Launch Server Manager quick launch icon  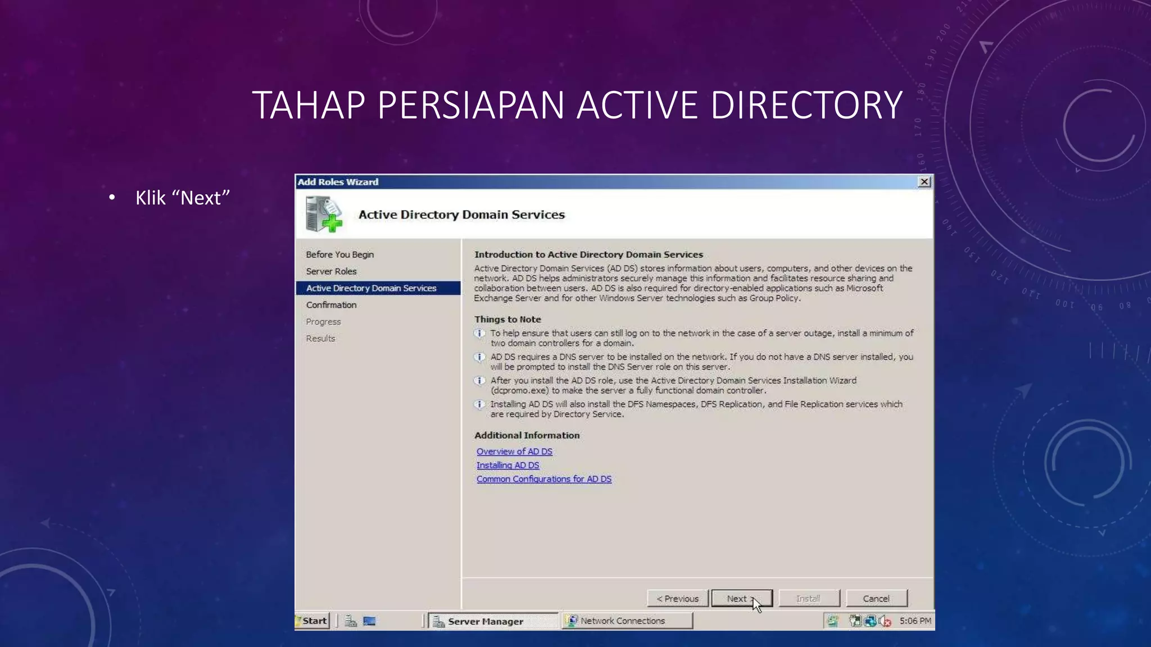(x=351, y=621)
